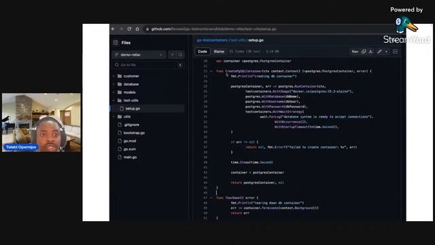
Task: Reload the GitHub page
Action: [x=129, y=29]
